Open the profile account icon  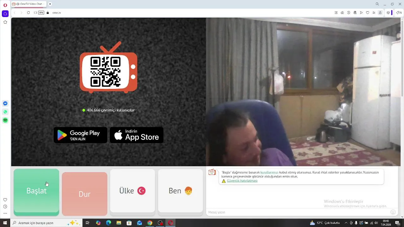coord(380,13)
